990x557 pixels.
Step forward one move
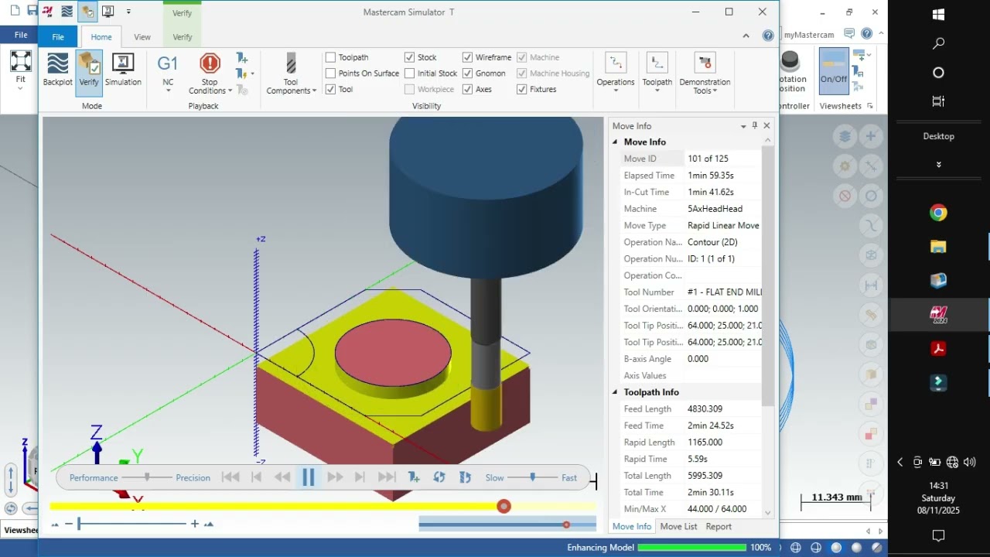(x=360, y=477)
